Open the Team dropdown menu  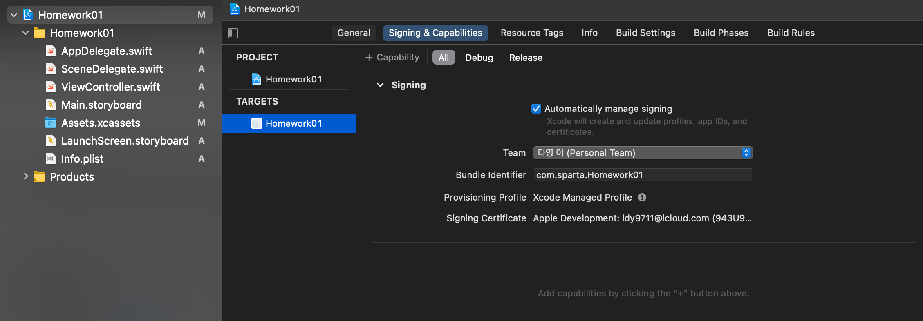pyautogui.click(x=643, y=153)
